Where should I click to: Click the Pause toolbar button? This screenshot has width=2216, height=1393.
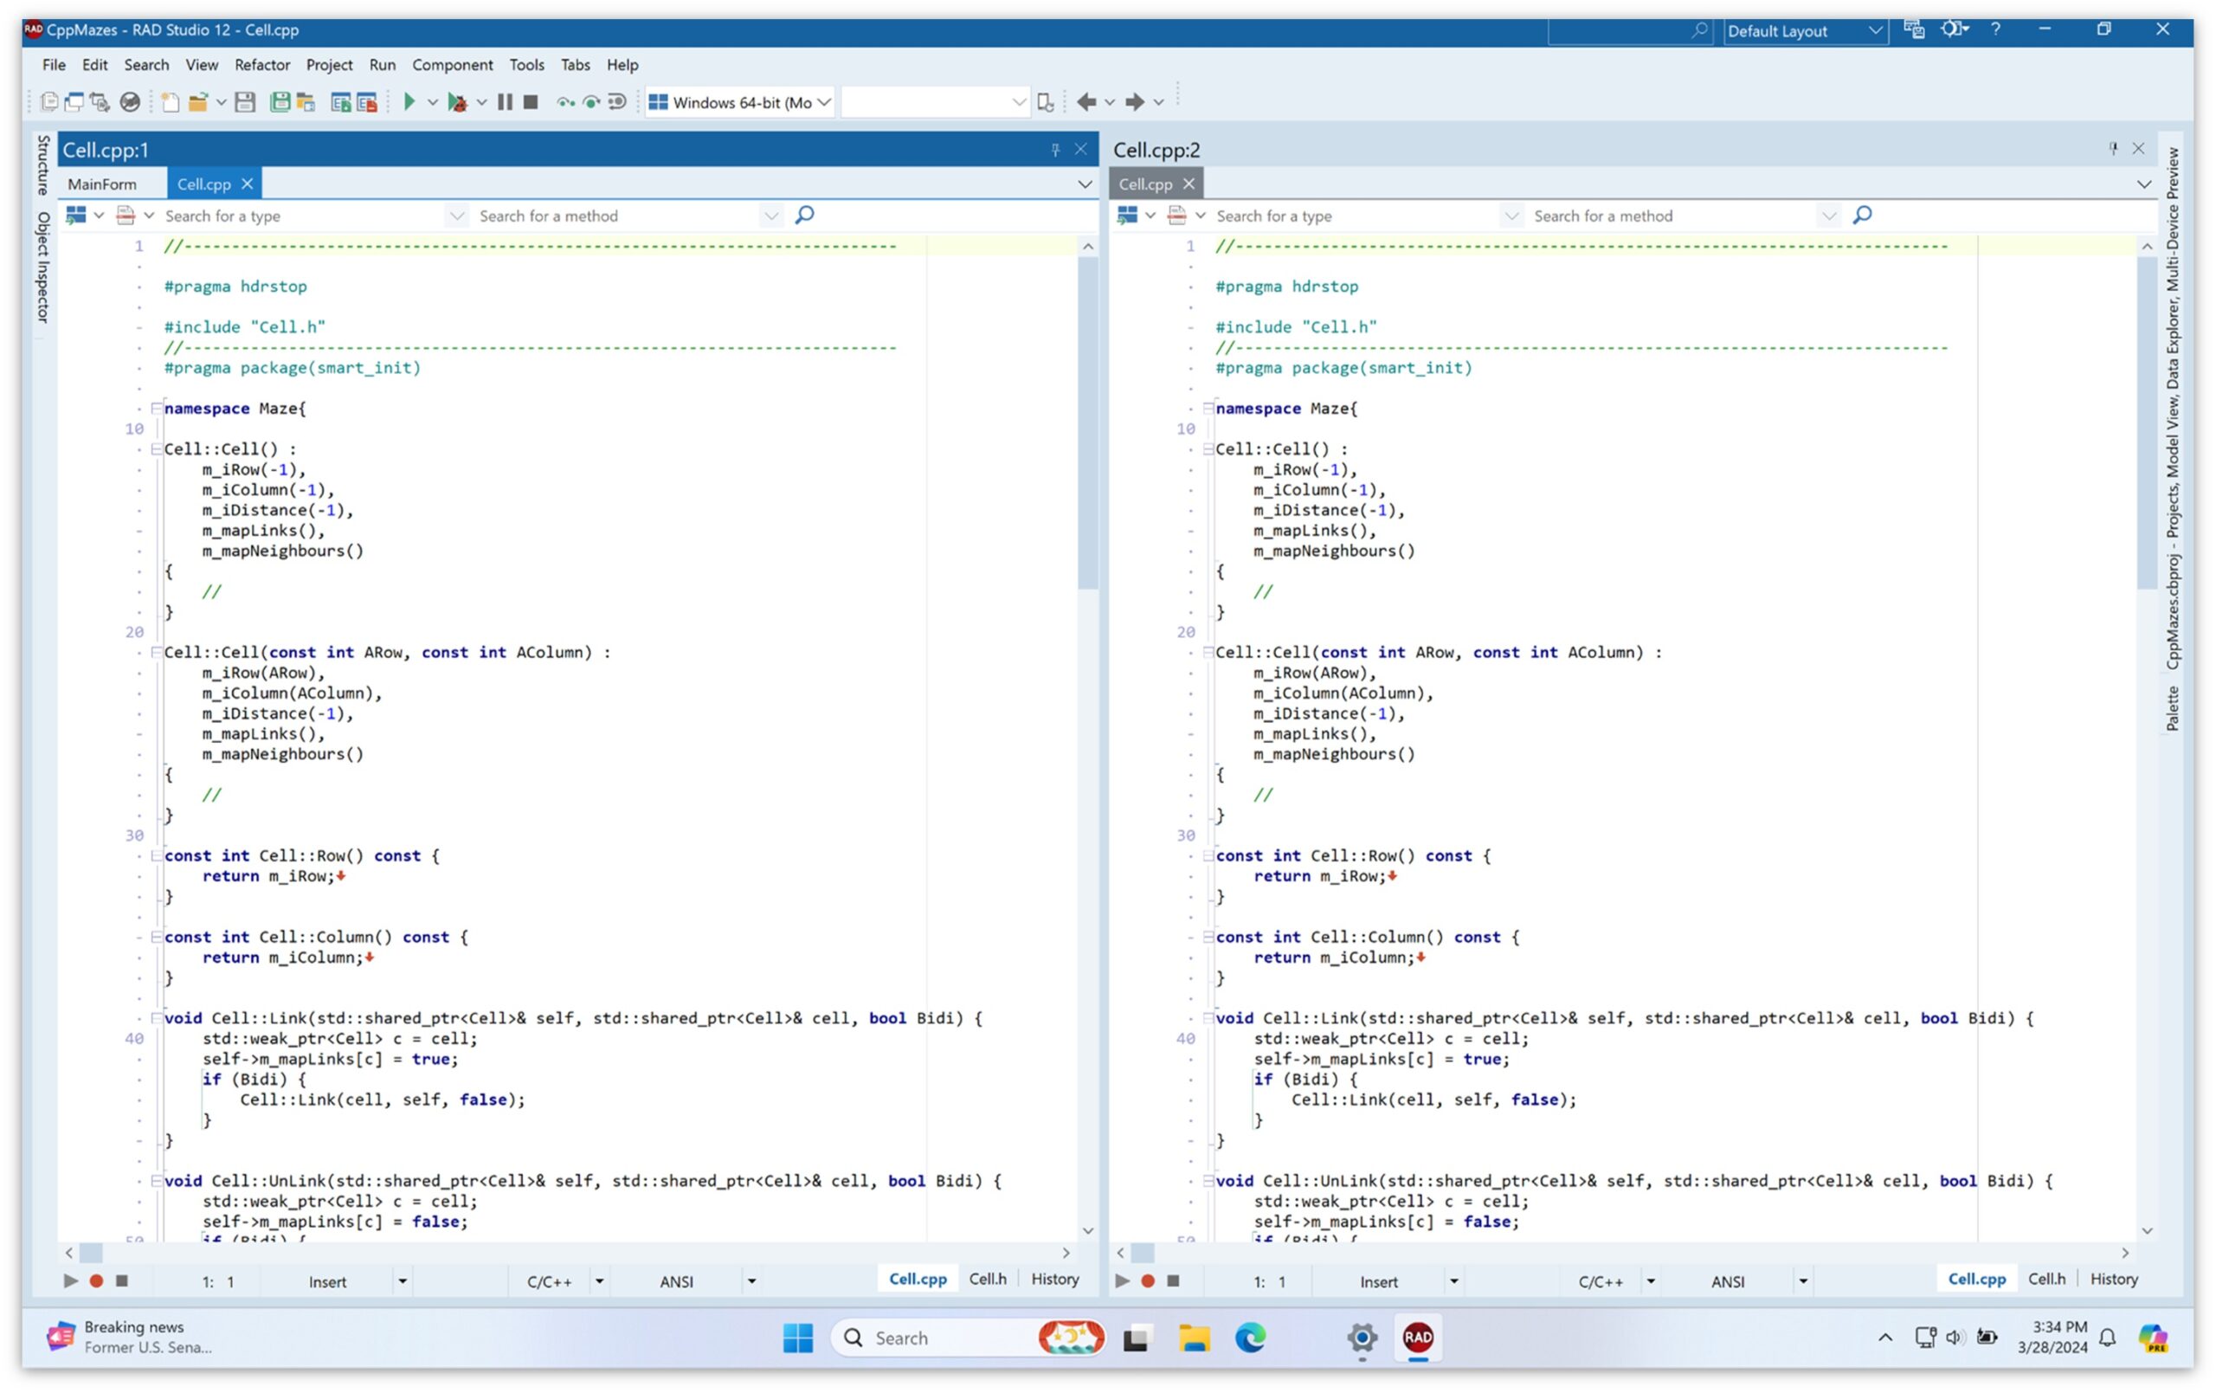pyautogui.click(x=506, y=102)
